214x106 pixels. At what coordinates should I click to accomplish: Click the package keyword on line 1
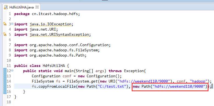coord(22,14)
